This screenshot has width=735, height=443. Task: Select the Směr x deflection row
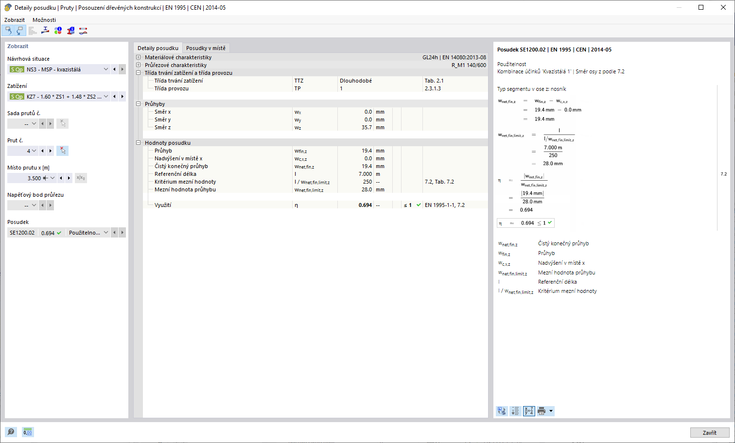[x=315, y=112]
